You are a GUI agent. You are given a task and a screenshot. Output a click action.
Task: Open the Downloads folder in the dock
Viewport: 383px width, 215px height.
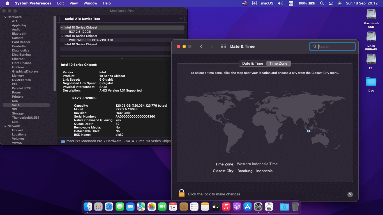(x=284, y=207)
